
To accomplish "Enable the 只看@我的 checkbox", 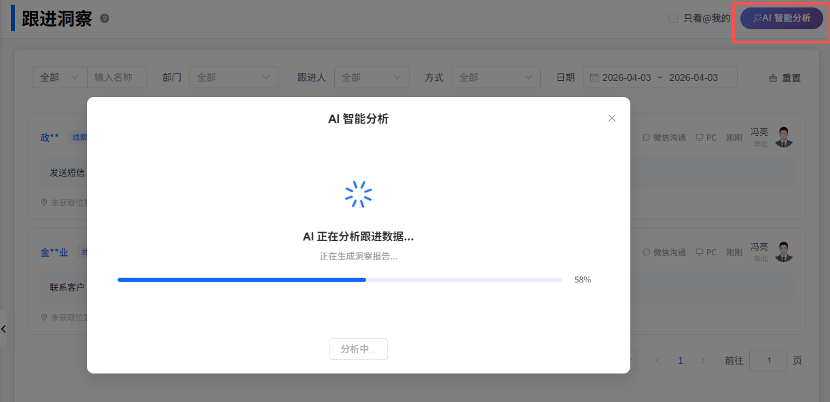I will click(x=673, y=18).
